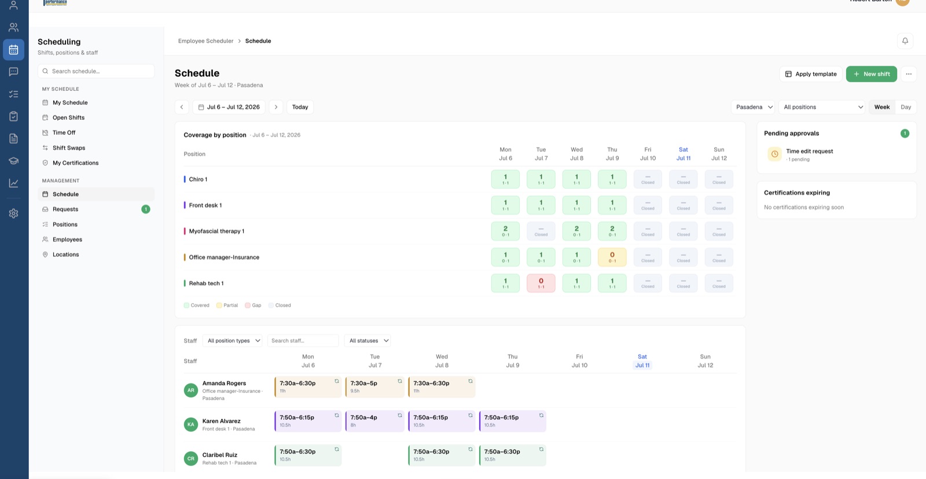Open the All positions filter dropdown
The image size is (926, 479).
pos(822,107)
